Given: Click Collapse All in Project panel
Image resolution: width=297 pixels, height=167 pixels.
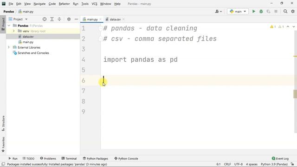Looking at the screenshot, I should point(59,19).
